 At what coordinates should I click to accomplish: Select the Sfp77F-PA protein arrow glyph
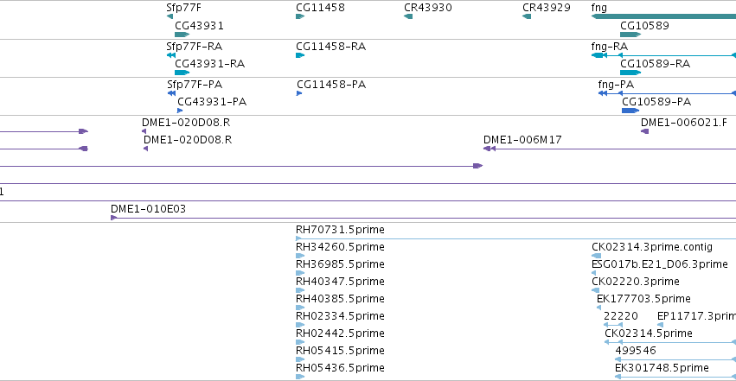(x=172, y=93)
